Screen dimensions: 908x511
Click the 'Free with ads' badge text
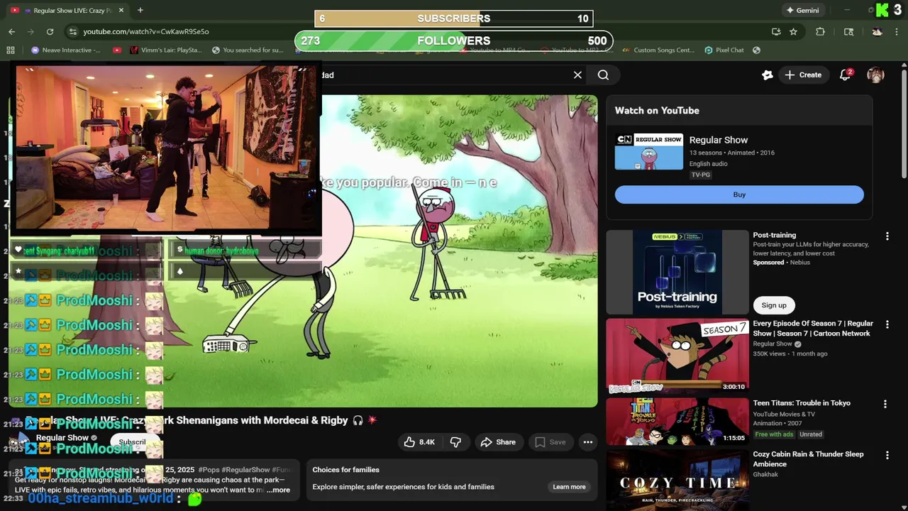point(774,434)
